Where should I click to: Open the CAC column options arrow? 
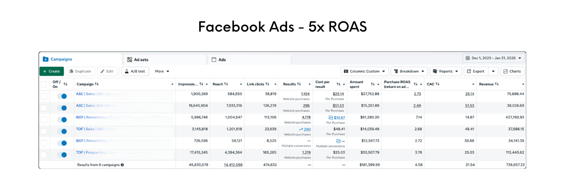pos(473,84)
